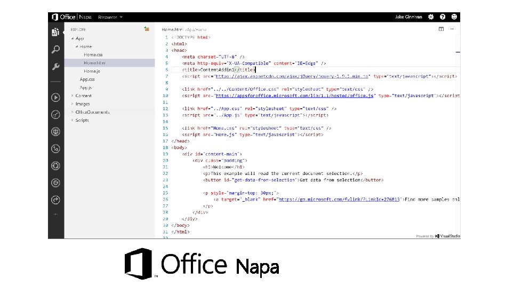The height and width of the screenshot is (294, 522).
Task: Click the smiley feedback icon
Action: coord(454,17)
